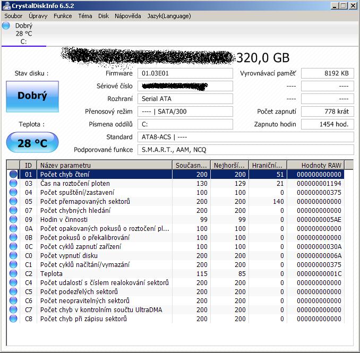Click the Přenosový režim SATA/300 field
The width and height of the screenshot is (360, 353).
pos(185,111)
